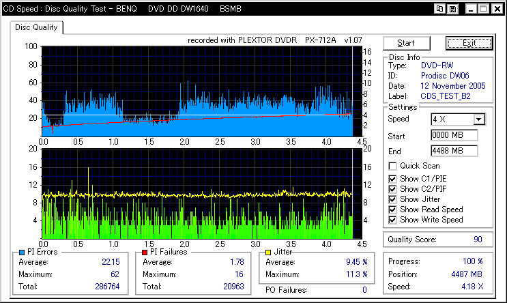
Task: Click the Start position 0000 MB field
Action: [454, 135]
